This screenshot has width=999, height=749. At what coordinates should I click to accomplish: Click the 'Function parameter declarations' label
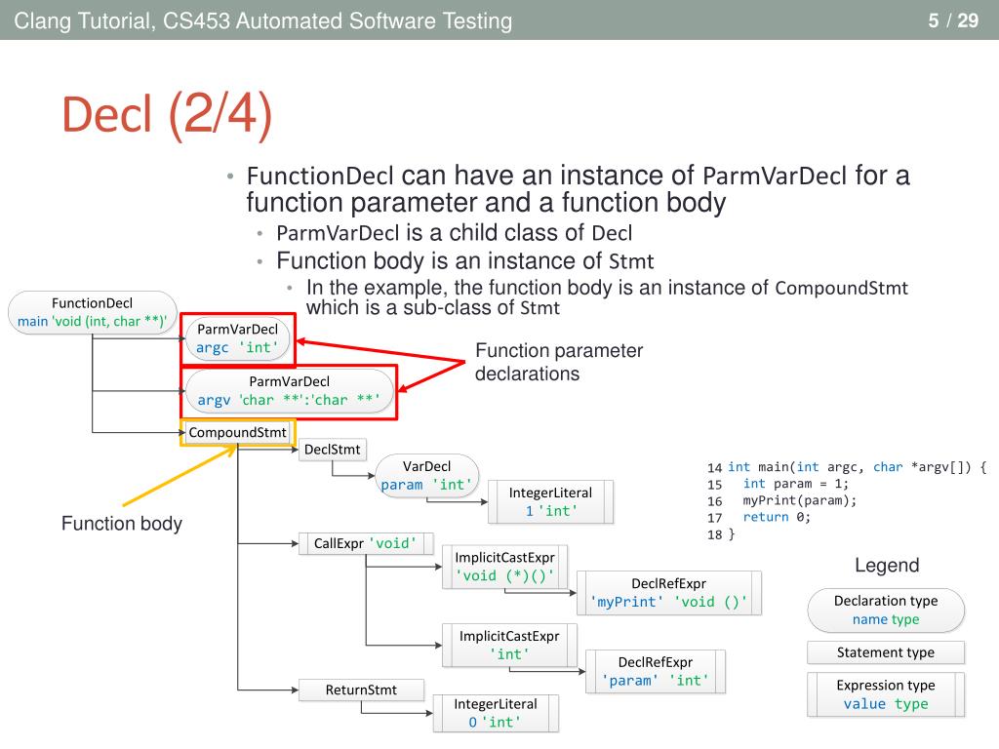click(x=559, y=362)
